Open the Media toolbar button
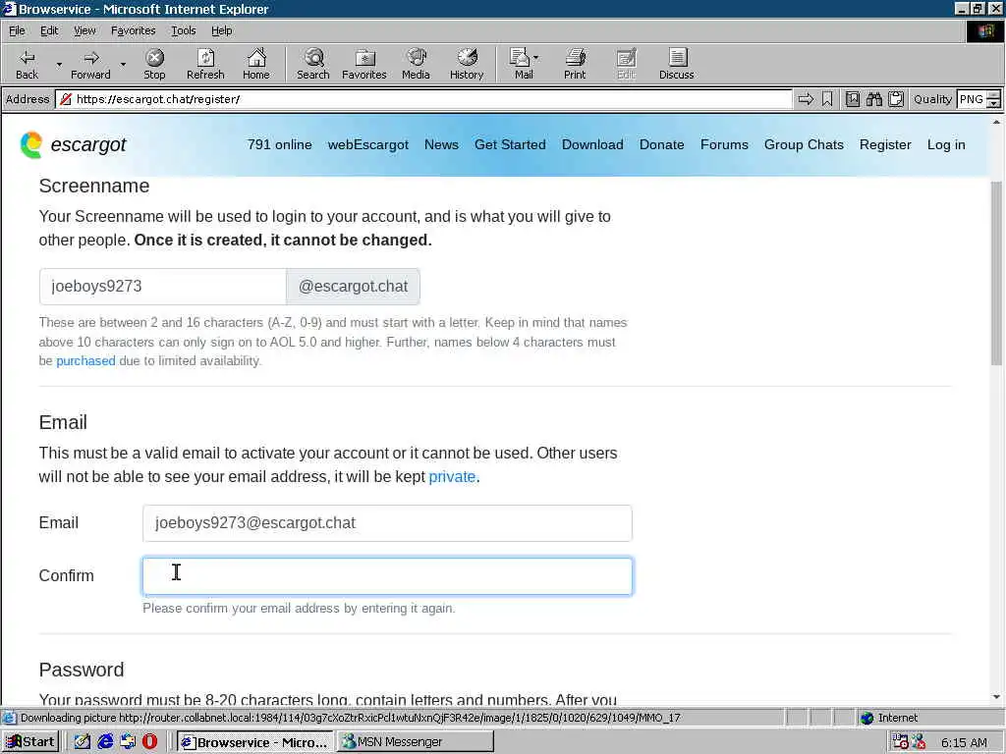Screen dimensions: 1006x754 416,64
